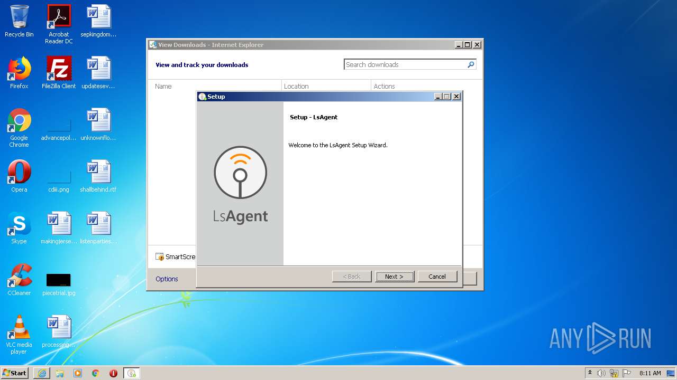Switch to LsAgent Setup taskbar button
The height and width of the screenshot is (380, 677).
132,373
